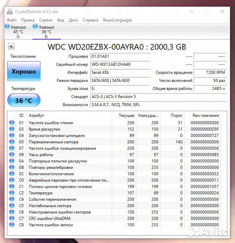The width and height of the screenshot is (235, 243).
Task: Click status icon for Частота ошибок записи row
Action: 12,225
